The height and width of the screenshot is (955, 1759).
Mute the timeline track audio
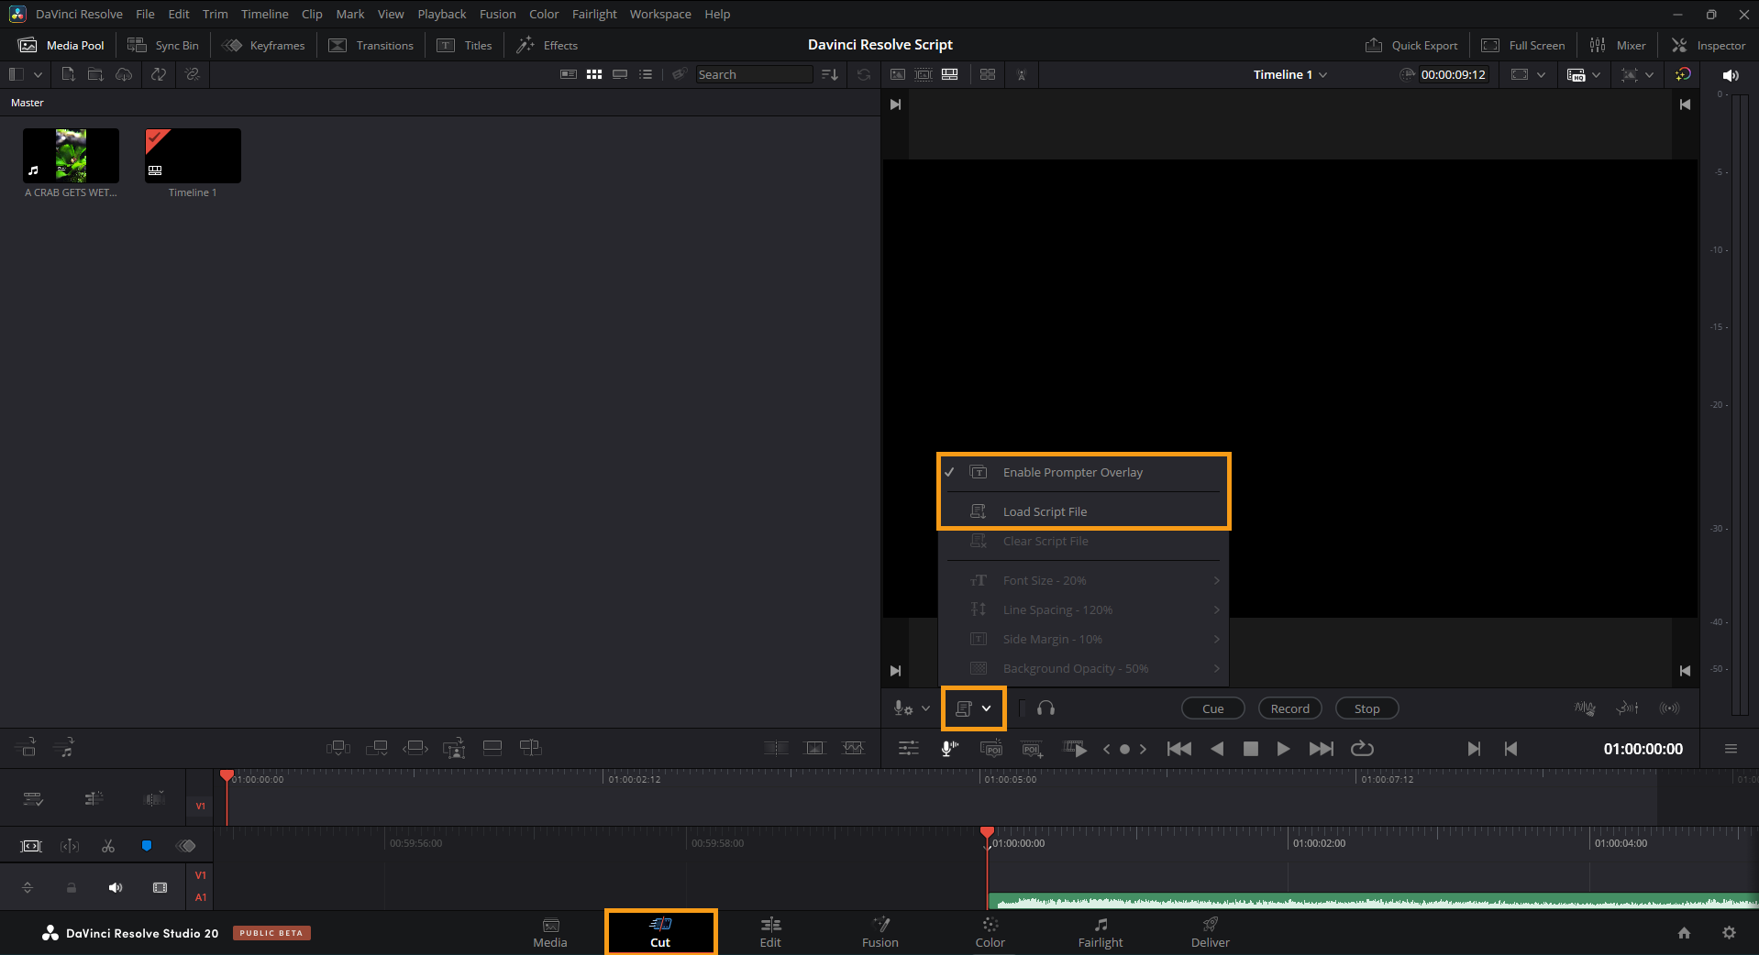[x=116, y=887]
